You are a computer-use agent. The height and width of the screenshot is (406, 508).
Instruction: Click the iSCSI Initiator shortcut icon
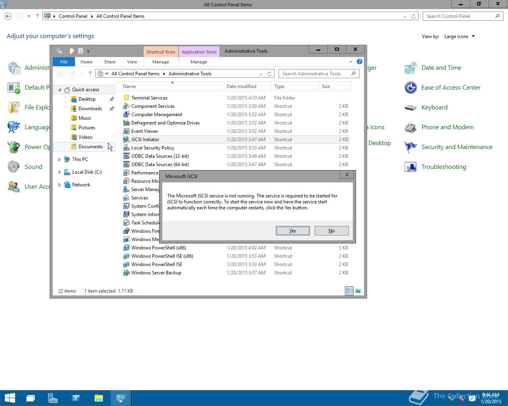(x=126, y=139)
